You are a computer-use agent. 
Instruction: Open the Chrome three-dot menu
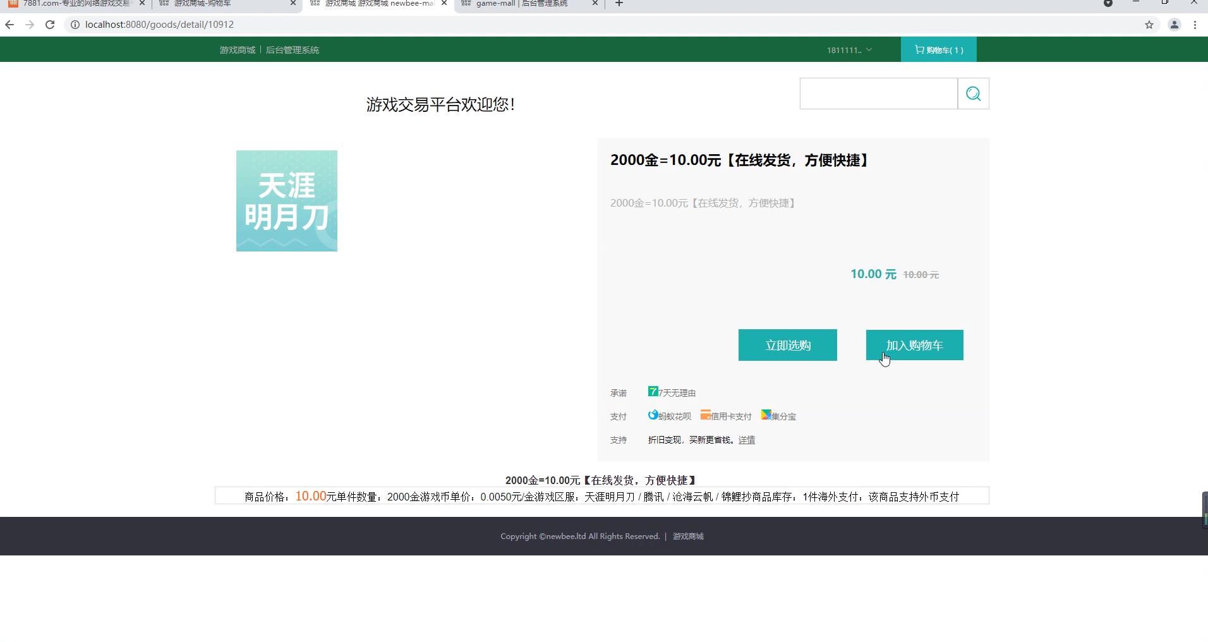click(x=1195, y=25)
